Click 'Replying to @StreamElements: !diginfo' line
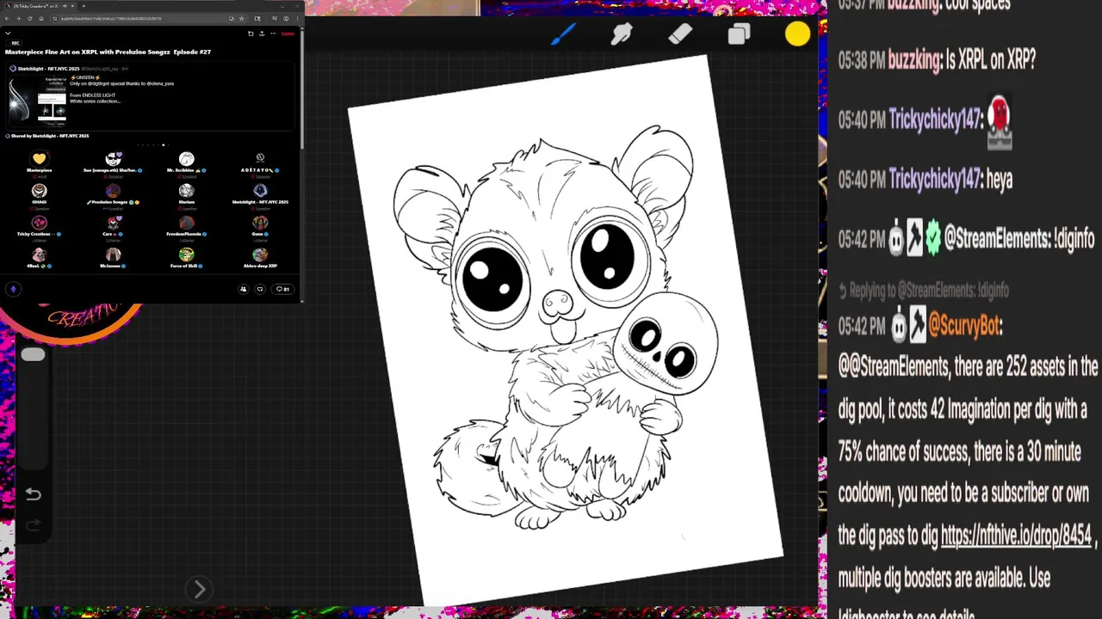Screen dimensions: 1102x619 tap(923, 291)
